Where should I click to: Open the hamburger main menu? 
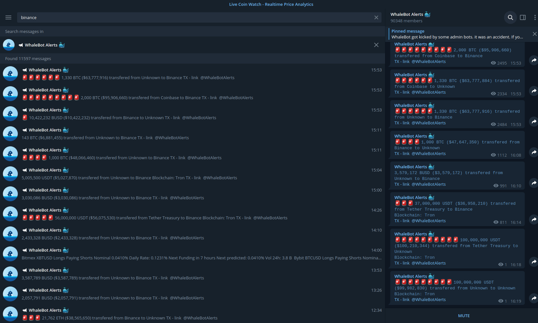(8, 17)
